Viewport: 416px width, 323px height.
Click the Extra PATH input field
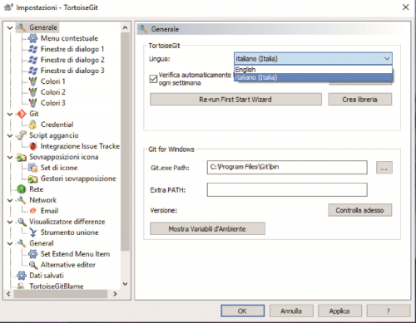[287, 190]
